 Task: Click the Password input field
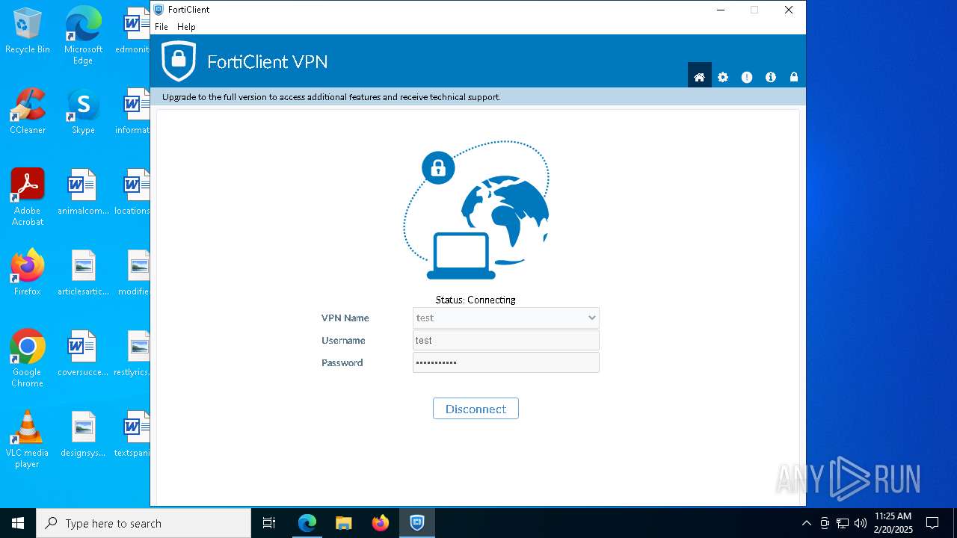point(506,362)
